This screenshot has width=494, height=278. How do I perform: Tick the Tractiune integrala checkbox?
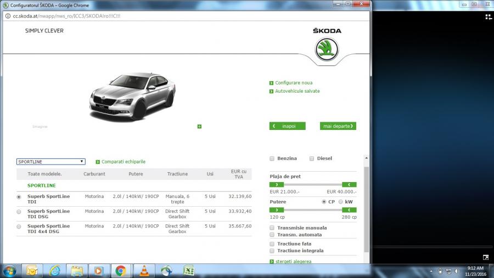pyautogui.click(x=272, y=251)
